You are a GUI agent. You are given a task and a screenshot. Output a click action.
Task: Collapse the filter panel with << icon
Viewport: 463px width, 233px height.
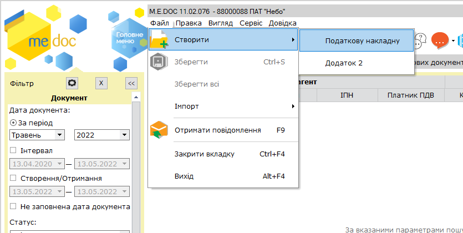coord(131,83)
